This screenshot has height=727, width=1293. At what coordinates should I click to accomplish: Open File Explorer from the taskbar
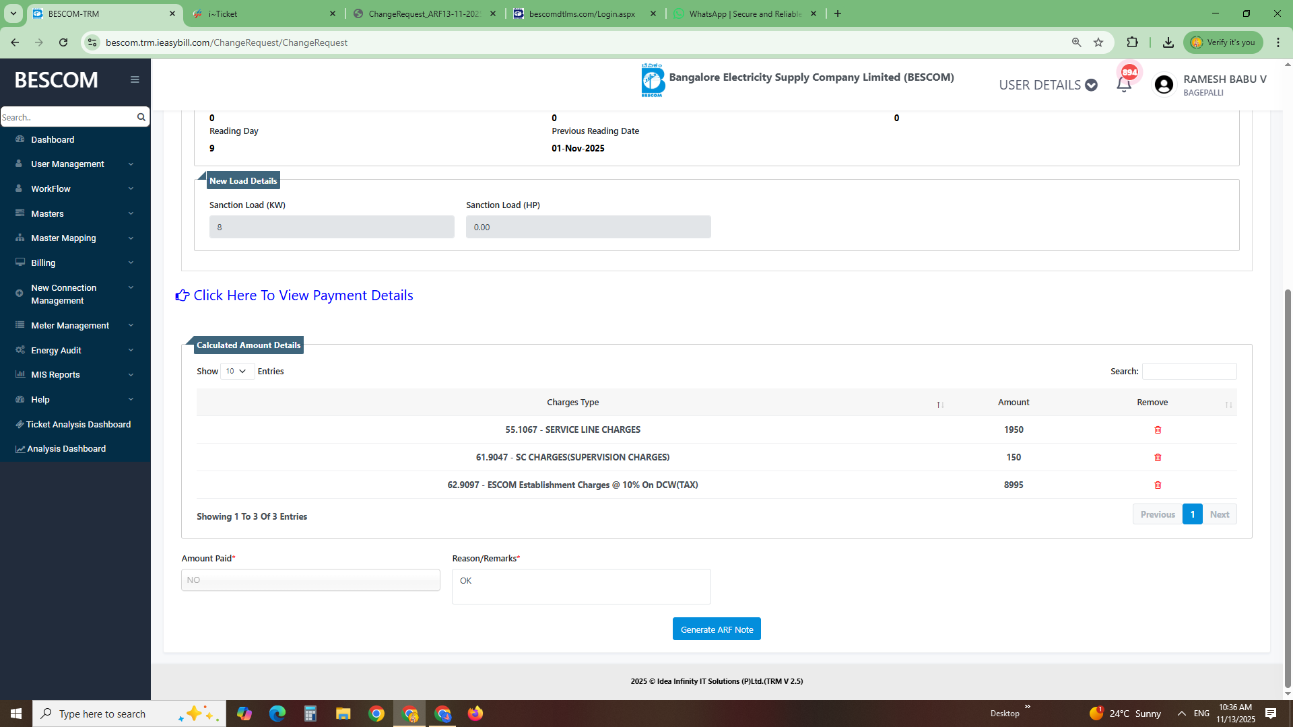click(x=343, y=714)
